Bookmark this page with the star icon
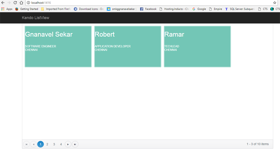 coord(275,3)
